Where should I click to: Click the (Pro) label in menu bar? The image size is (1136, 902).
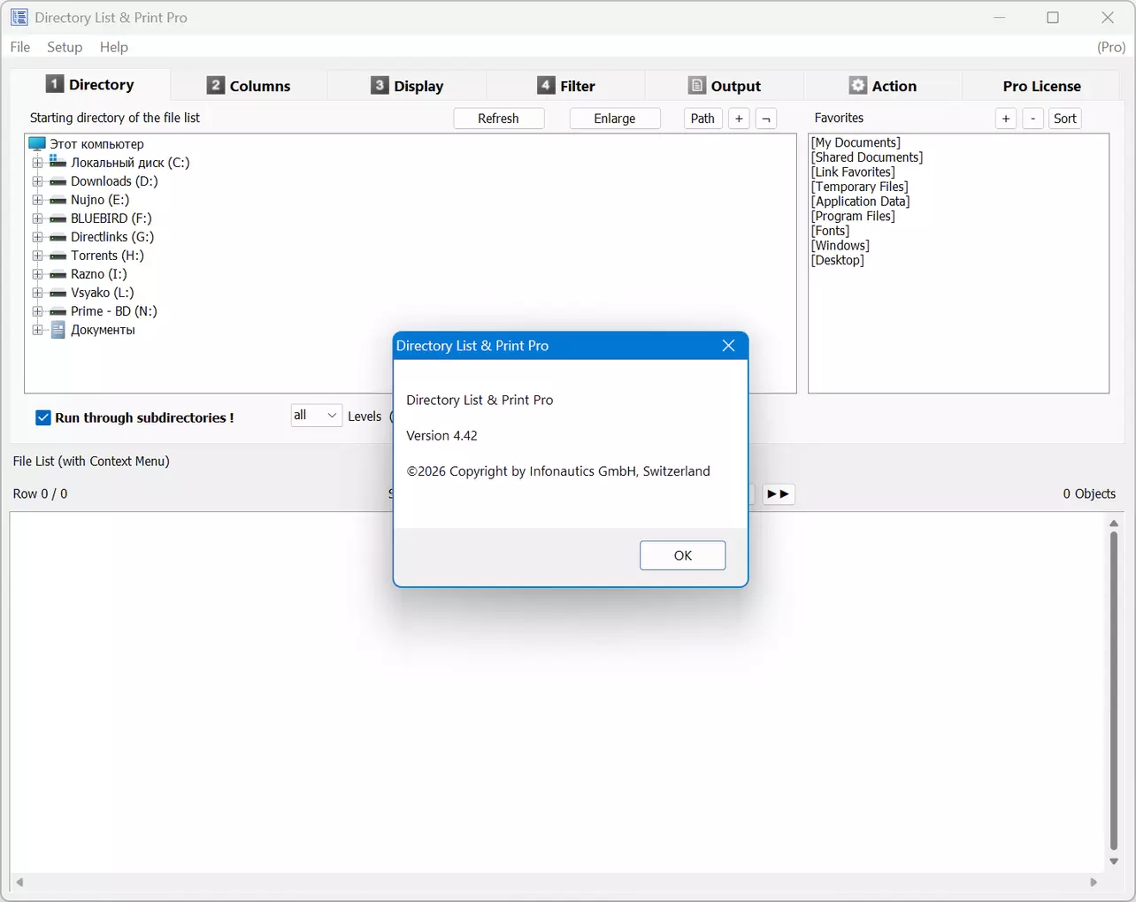(x=1111, y=47)
